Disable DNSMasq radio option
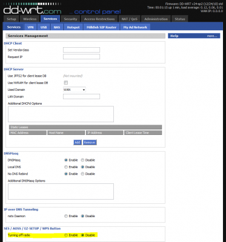This screenshot has width=226, height=242. click(x=82, y=160)
